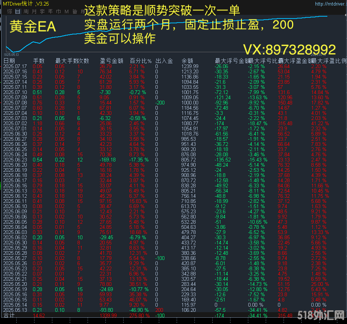Select the 1.18 lots value

tap(37, 123)
